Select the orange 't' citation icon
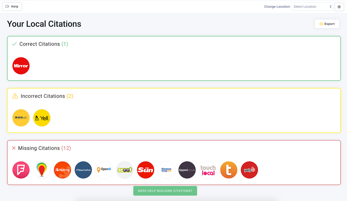 pos(229,170)
